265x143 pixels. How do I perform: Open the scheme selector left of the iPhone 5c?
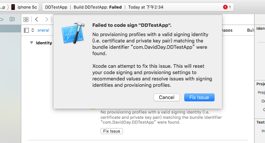(3, 7)
